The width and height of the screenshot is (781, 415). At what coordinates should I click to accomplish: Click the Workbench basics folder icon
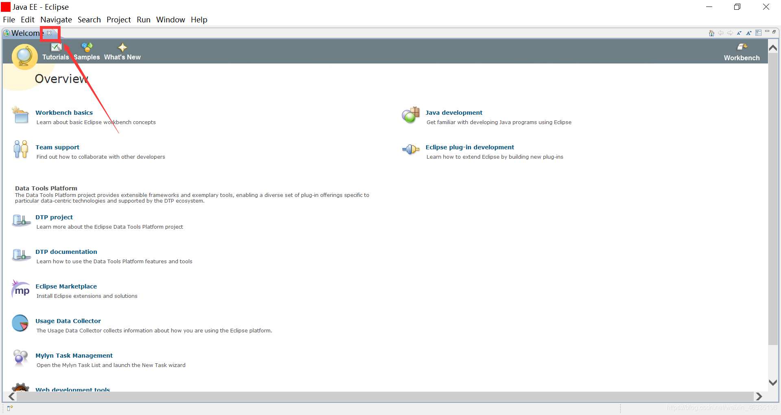click(x=20, y=115)
